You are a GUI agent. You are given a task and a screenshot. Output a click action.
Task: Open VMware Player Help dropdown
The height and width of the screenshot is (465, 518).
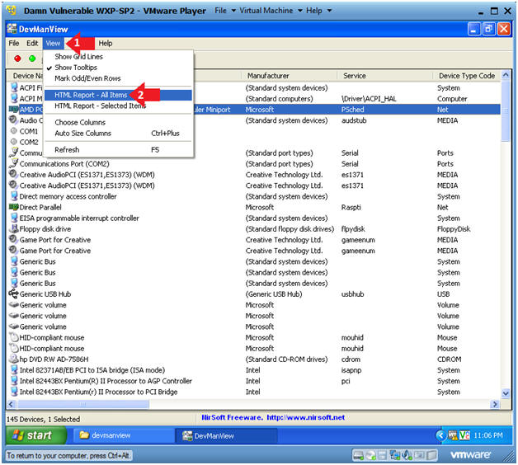tap(318, 11)
